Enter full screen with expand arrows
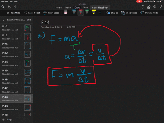 click(x=161, y=7)
